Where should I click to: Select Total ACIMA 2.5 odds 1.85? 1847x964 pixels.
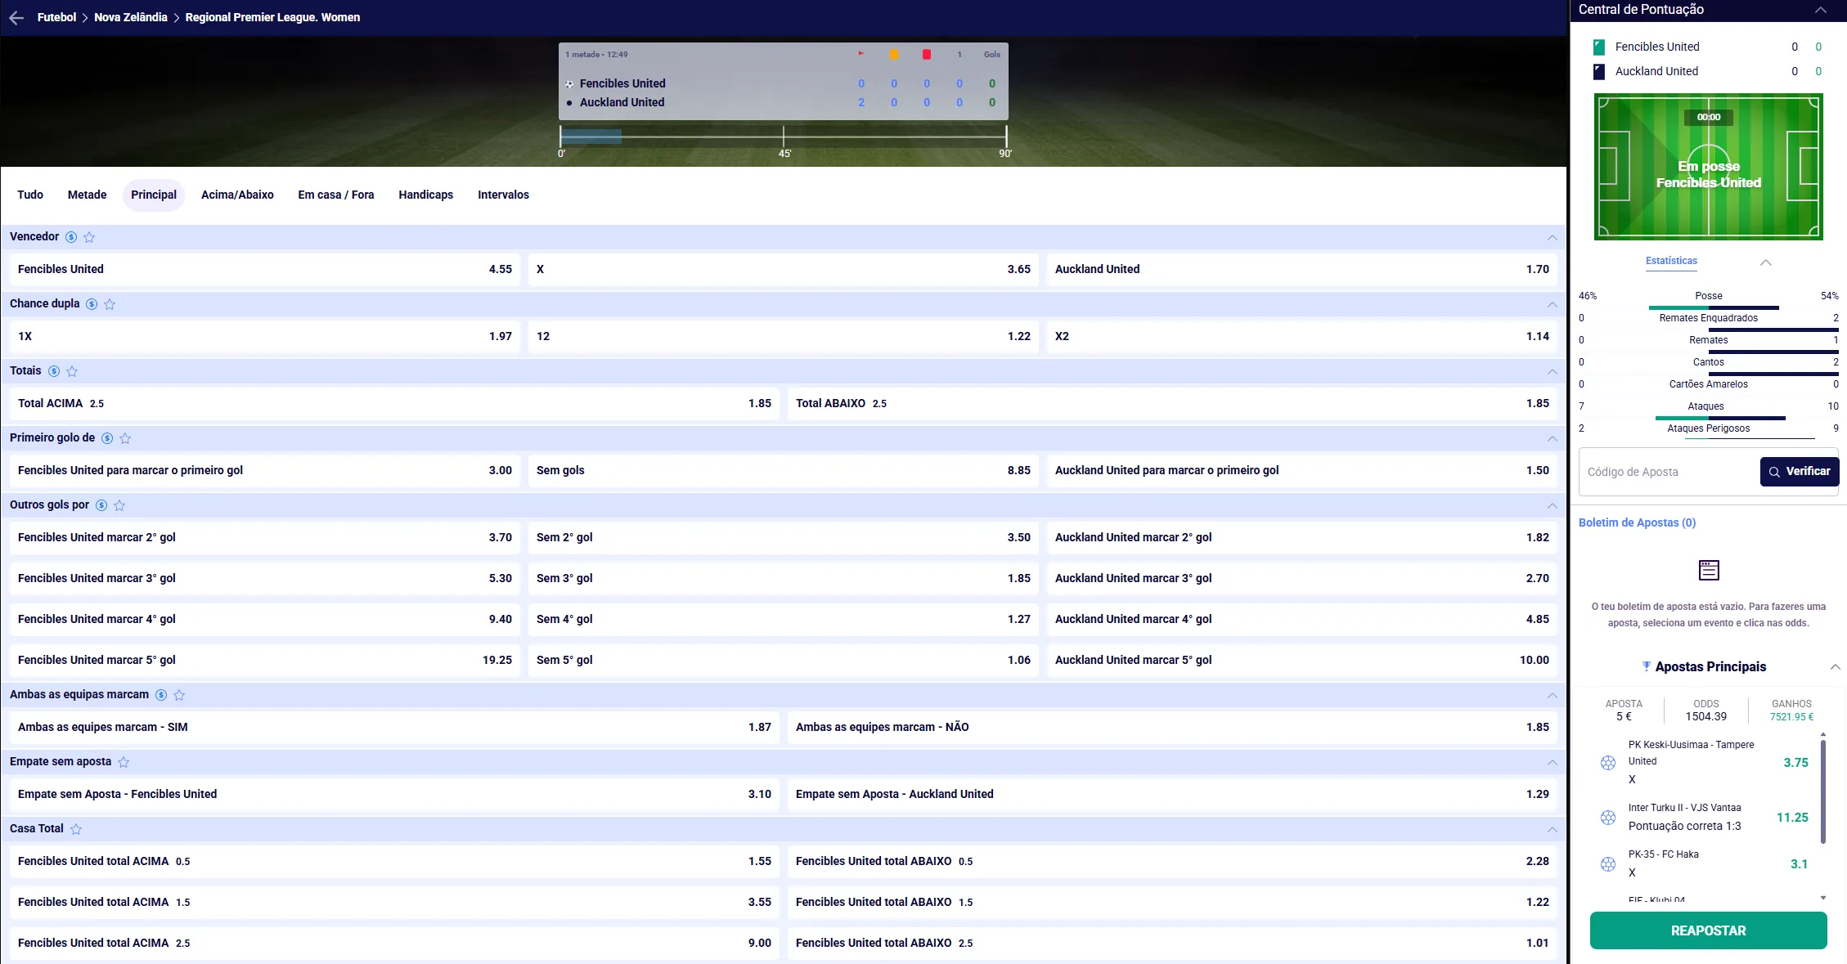[x=394, y=403]
